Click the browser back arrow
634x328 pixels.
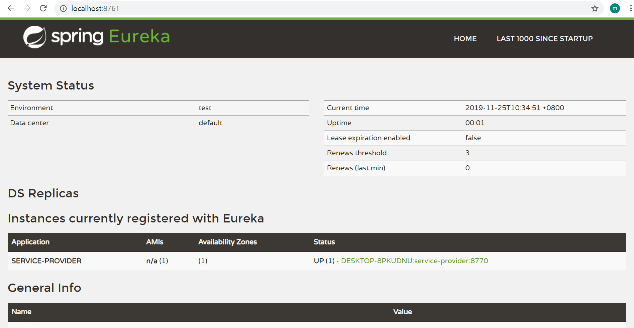coord(11,8)
